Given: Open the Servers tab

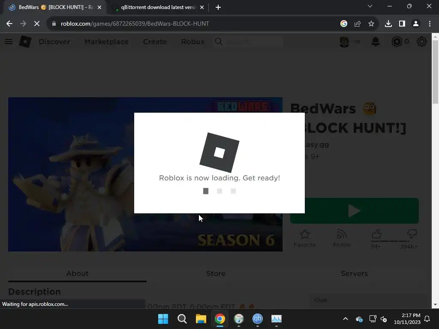Looking at the screenshot, I should (x=354, y=273).
